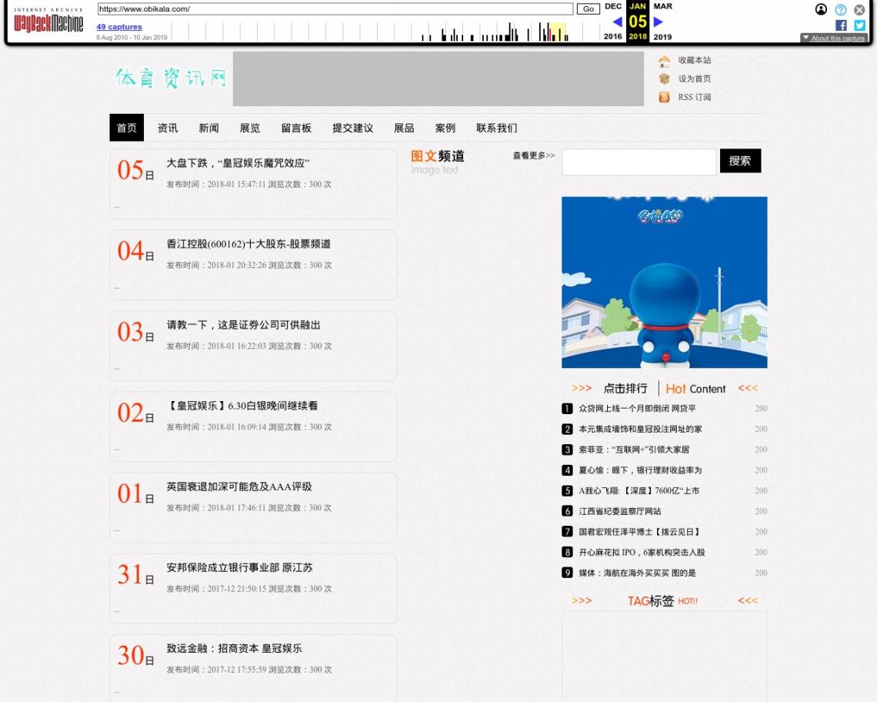Open article 英国衰退加深可能危及AAA评级
This screenshot has width=877, height=702.
point(238,487)
